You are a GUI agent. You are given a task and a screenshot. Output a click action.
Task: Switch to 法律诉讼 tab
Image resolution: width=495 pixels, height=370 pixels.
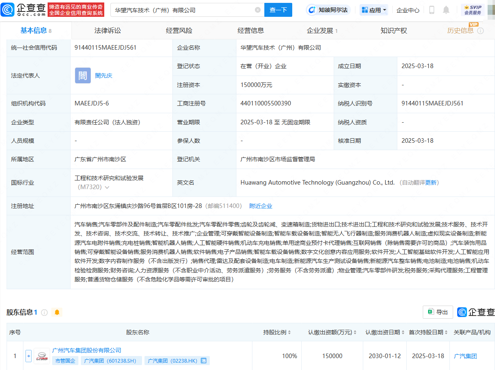(108, 31)
